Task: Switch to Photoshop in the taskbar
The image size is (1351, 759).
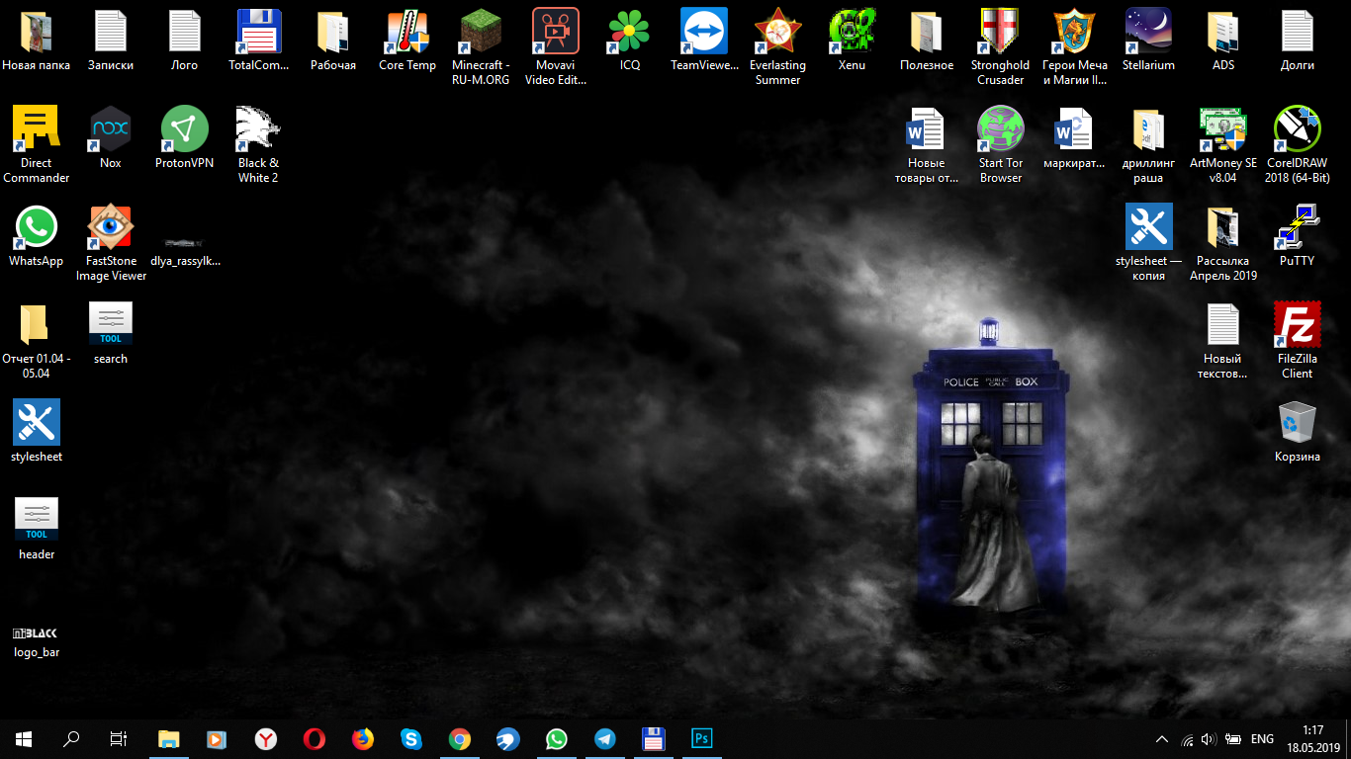Action: coord(701,738)
